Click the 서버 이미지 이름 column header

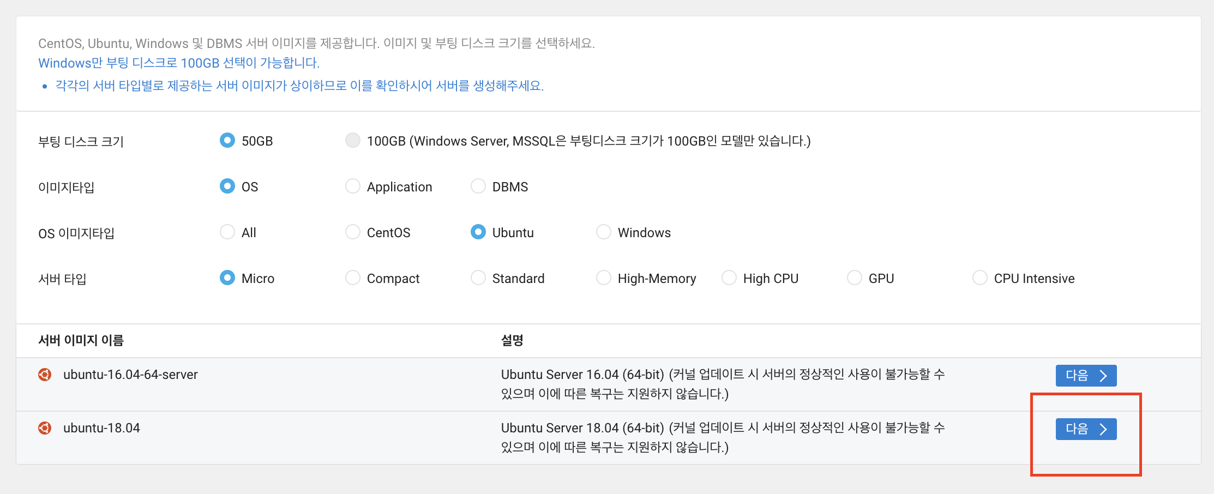pyautogui.click(x=81, y=340)
